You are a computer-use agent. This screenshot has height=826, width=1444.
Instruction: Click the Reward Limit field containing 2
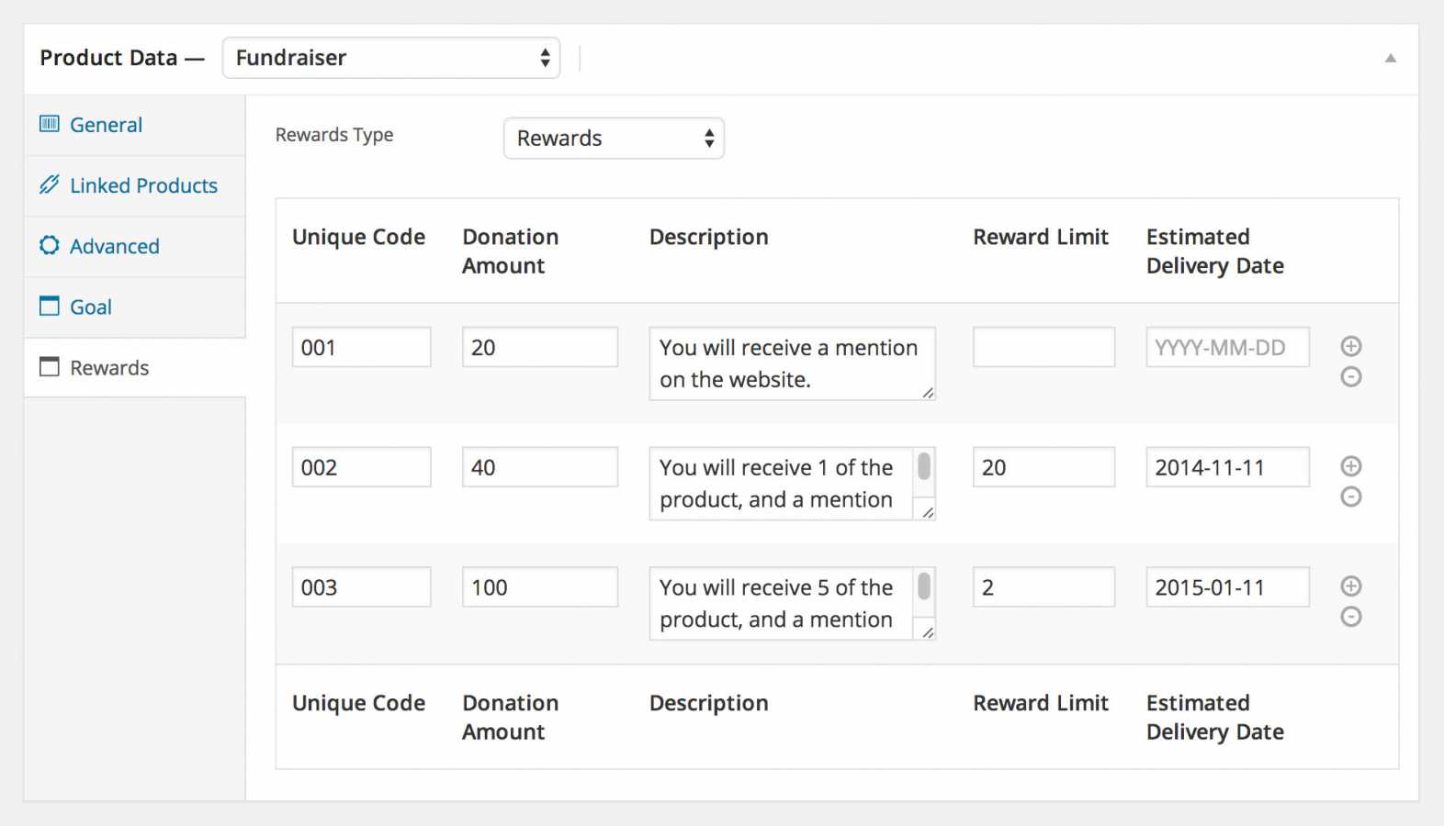click(1044, 587)
